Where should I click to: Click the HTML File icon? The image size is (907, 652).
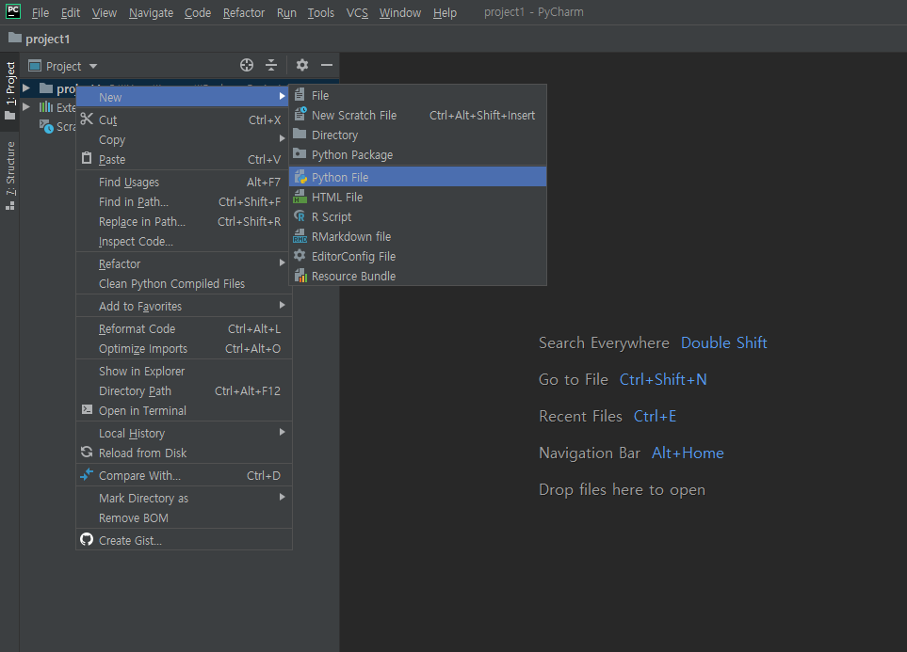click(300, 197)
